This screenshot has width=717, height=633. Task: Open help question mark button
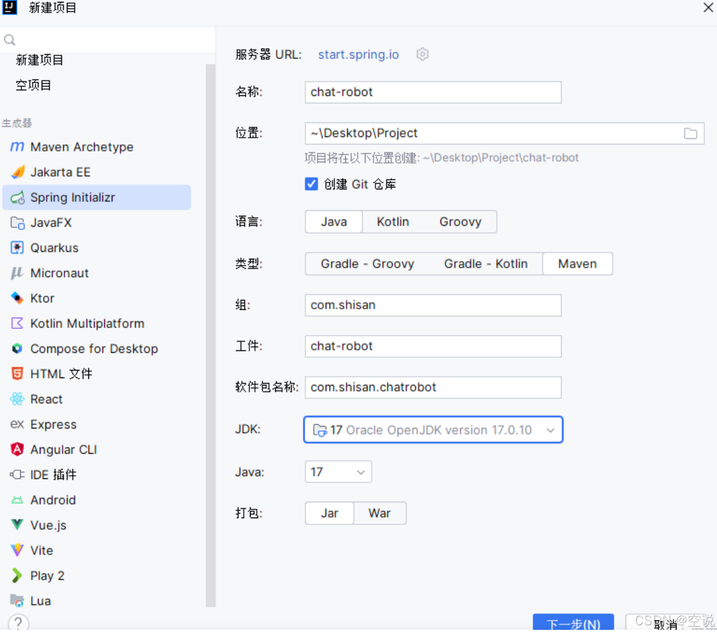point(18,622)
